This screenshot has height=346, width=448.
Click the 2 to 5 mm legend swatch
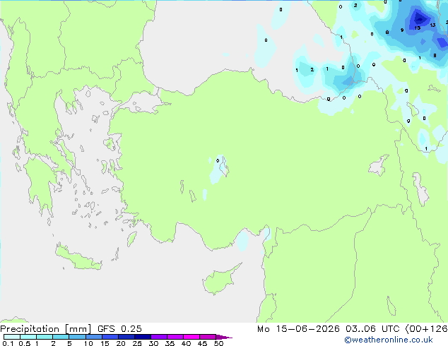pos(61,337)
